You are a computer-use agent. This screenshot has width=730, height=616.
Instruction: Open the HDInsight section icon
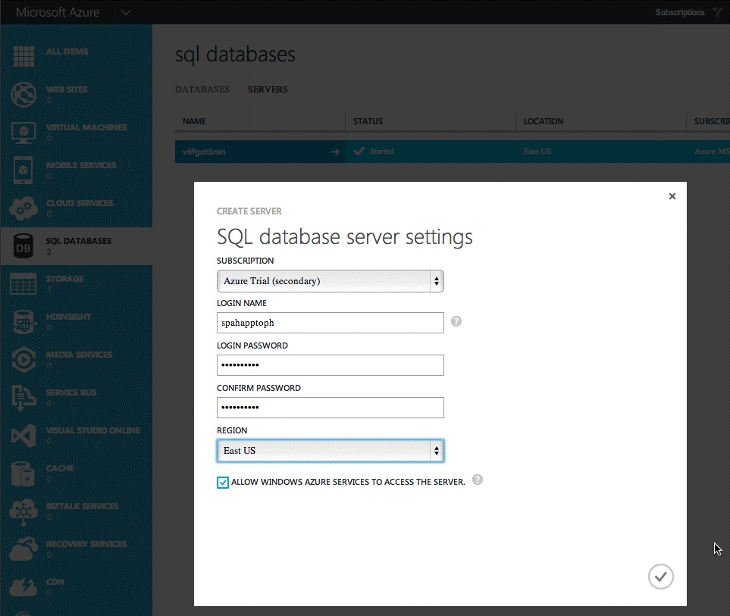click(x=23, y=322)
